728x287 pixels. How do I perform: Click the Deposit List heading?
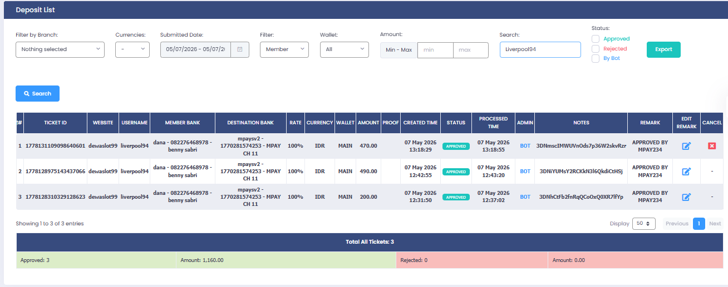pos(35,10)
